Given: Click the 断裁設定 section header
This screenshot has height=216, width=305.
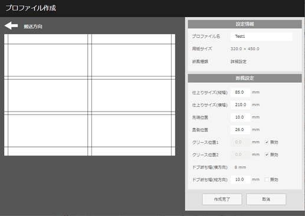Looking at the screenshot, I should (245, 78).
